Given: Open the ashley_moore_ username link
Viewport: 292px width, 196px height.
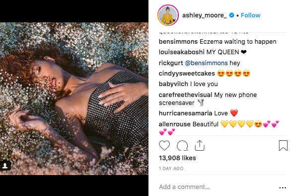Looking at the screenshot, I should coord(205,15).
